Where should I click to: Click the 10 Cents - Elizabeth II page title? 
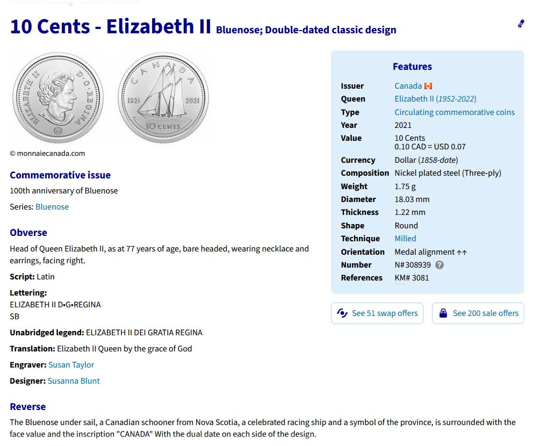pos(111,26)
